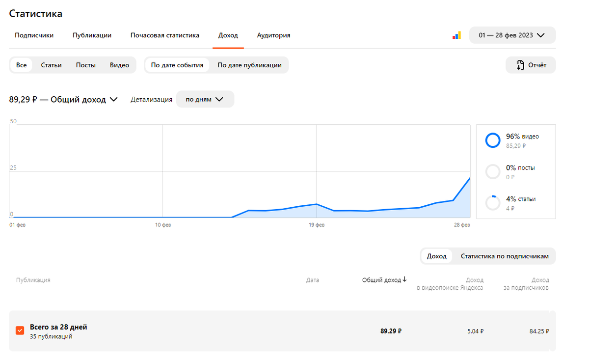Switch to По дате события mode
Viewport: 589px width, 357px height.
click(177, 65)
